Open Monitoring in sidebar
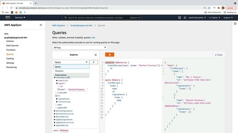Viewport: 238px width, 133px height. click(x=12, y=67)
